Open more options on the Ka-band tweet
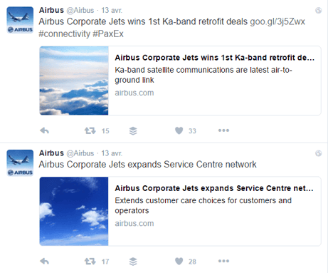 point(223,130)
